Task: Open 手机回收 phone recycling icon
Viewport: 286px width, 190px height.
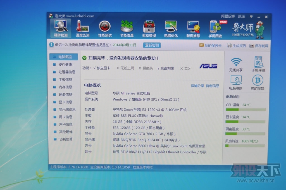Action: pyautogui.click(x=215, y=29)
